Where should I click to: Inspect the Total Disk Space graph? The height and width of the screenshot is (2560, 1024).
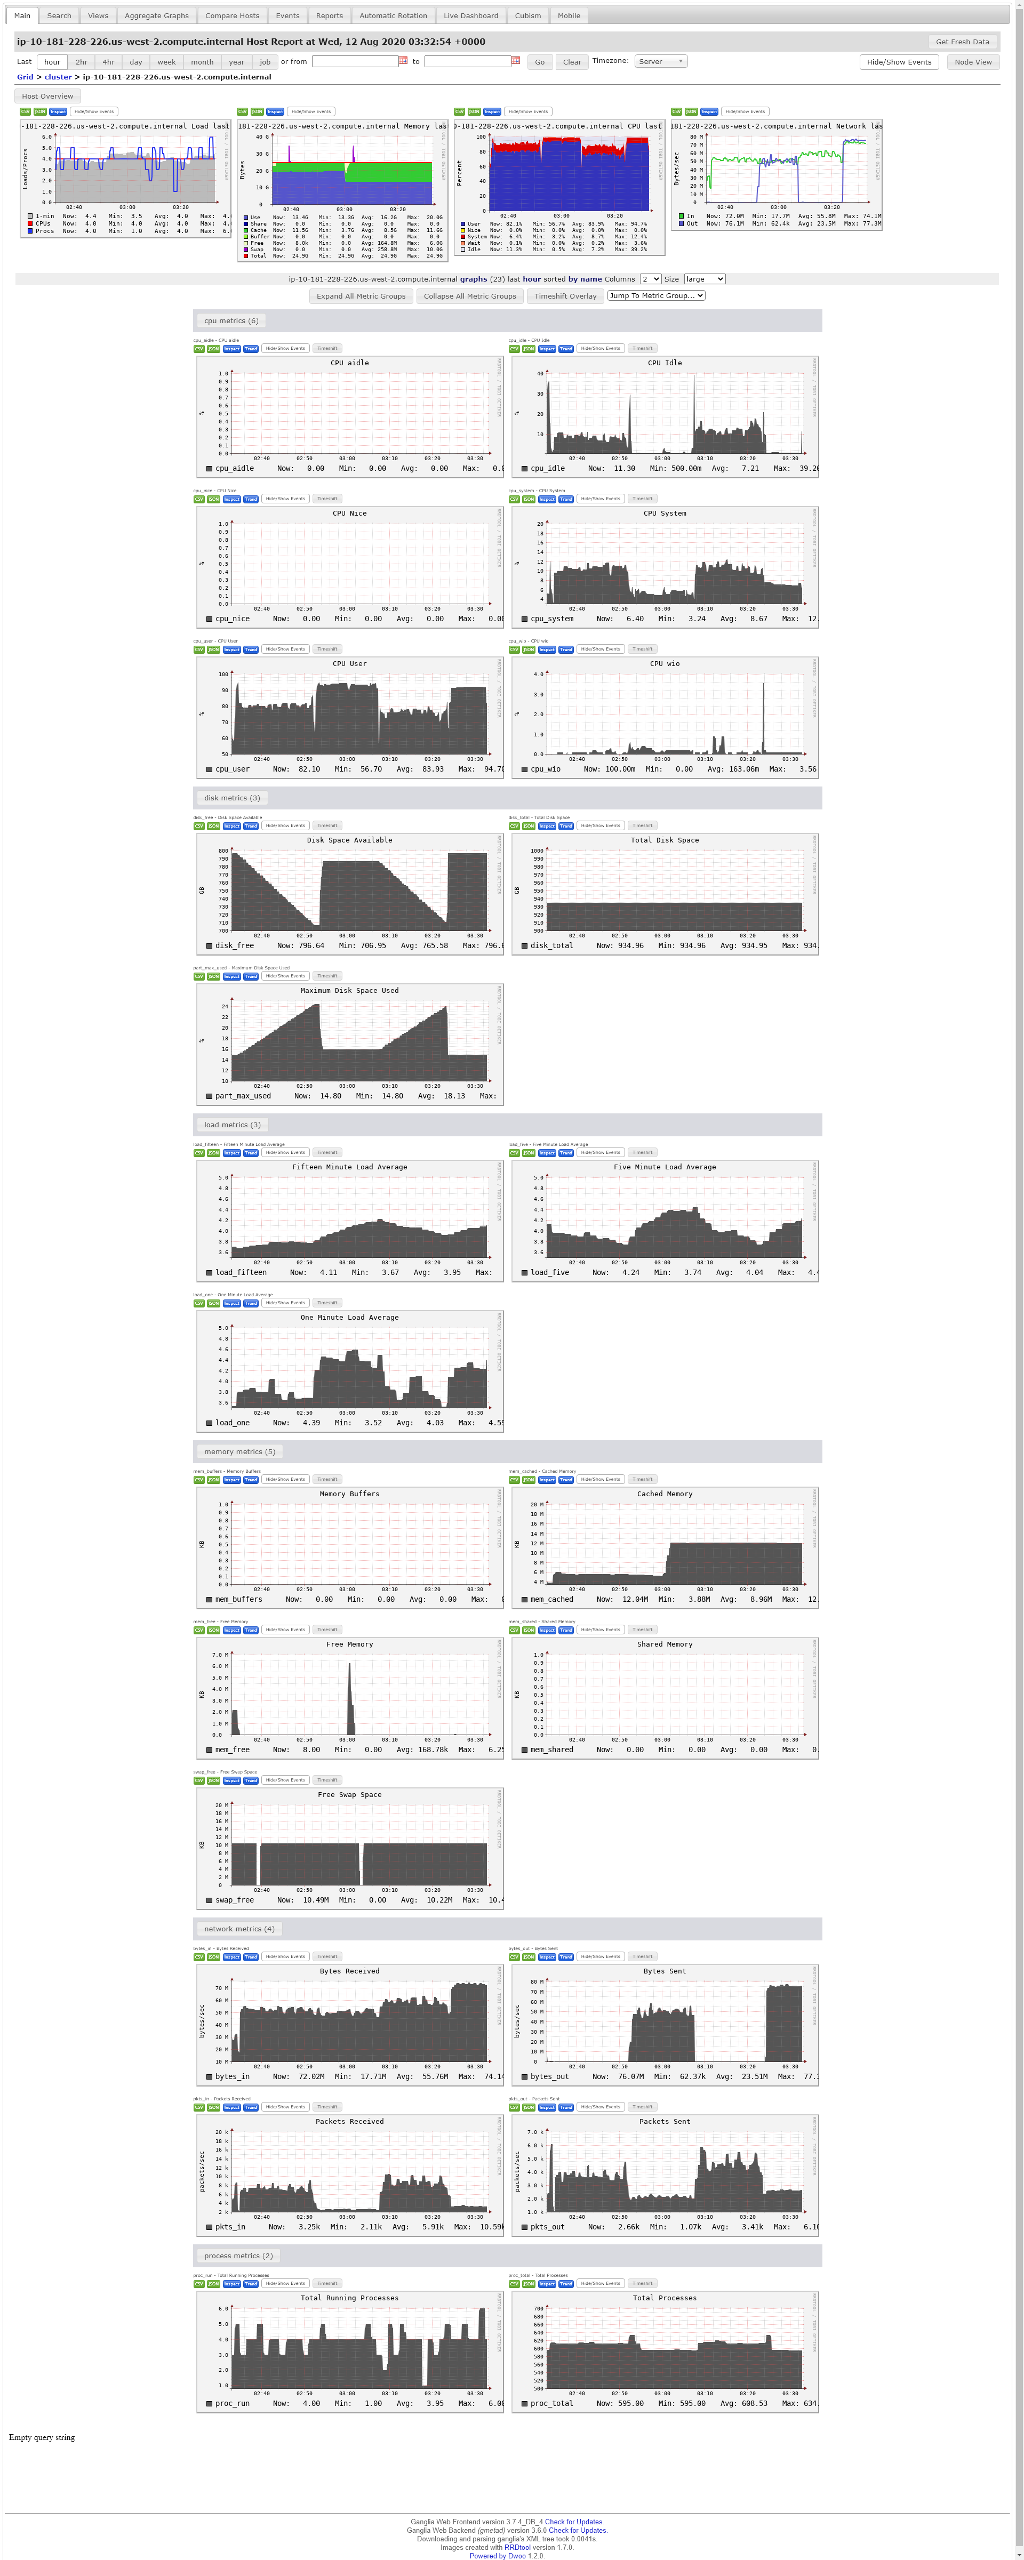[547, 826]
